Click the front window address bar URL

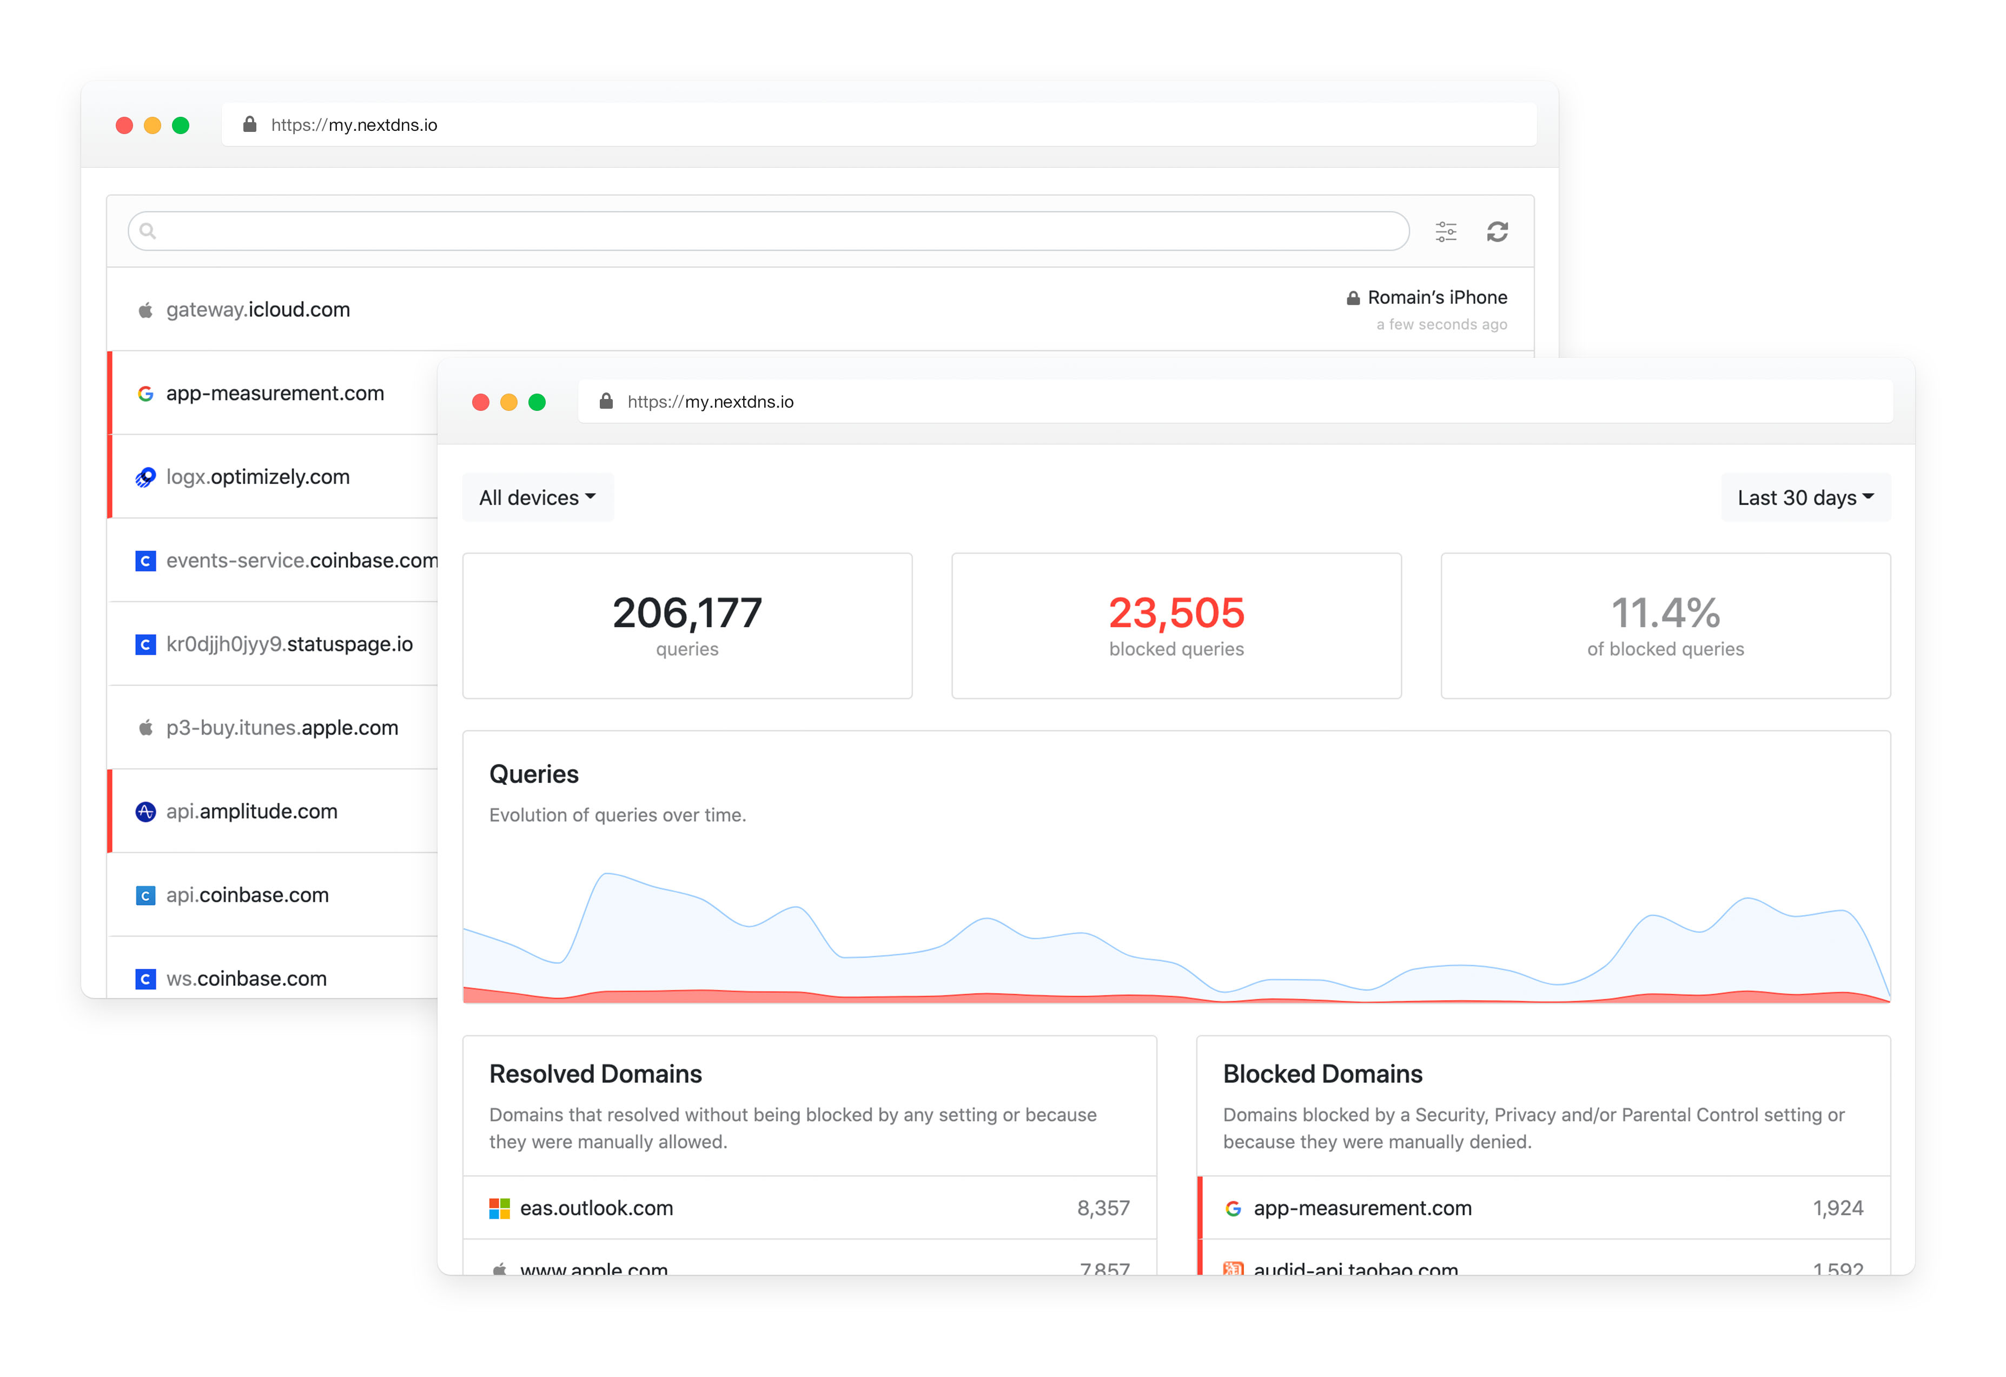[710, 402]
